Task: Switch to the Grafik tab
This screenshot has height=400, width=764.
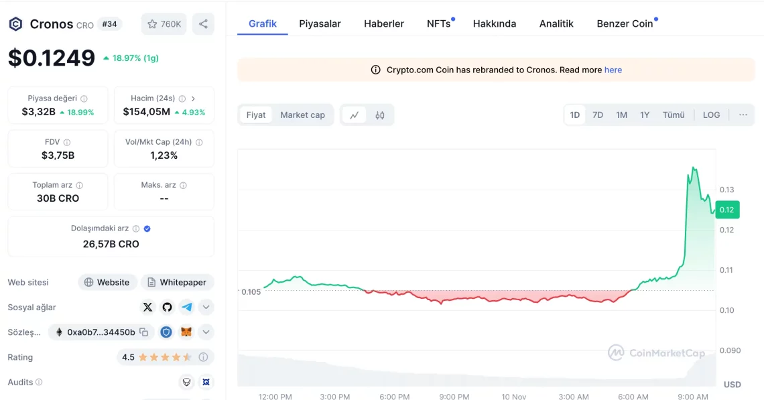Action: 263,24
